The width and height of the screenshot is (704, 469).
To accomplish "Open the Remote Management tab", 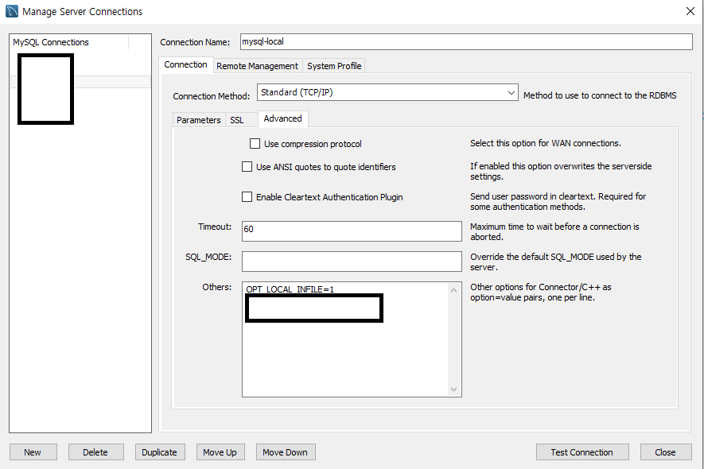I will (x=257, y=66).
